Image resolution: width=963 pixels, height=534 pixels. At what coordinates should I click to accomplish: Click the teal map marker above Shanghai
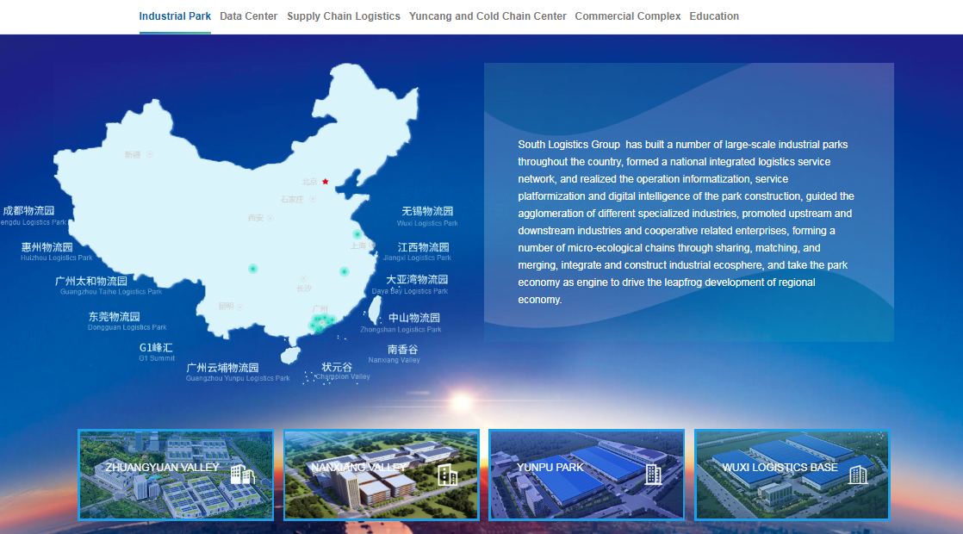(x=357, y=234)
